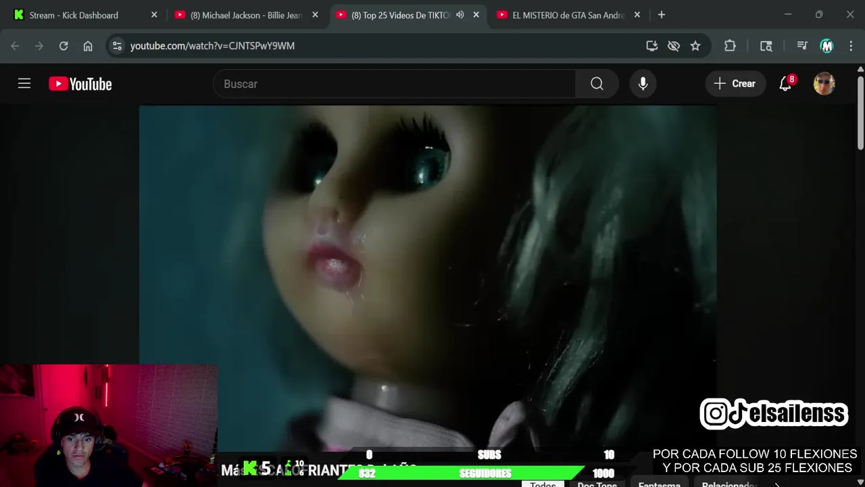Viewport: 865px width, 487px height.
Task: Open a new browser tab
Action: 662,15
